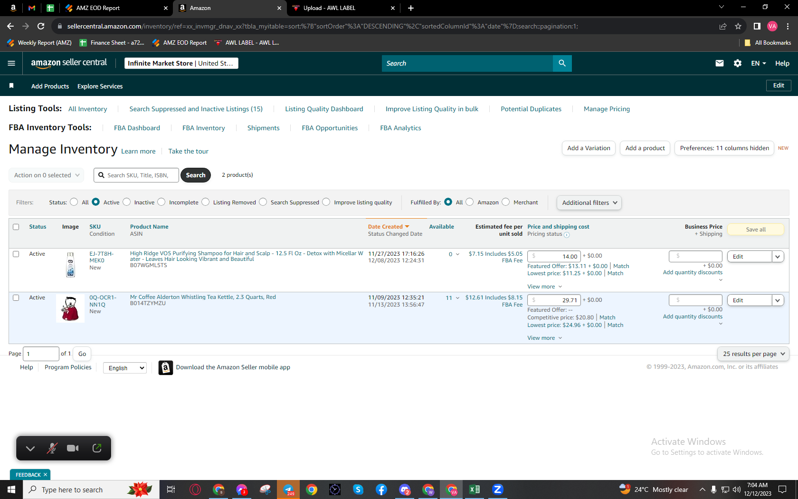Open the browser side panel icon
Screen dimensions: 798x499
click(x=757, y=26)
